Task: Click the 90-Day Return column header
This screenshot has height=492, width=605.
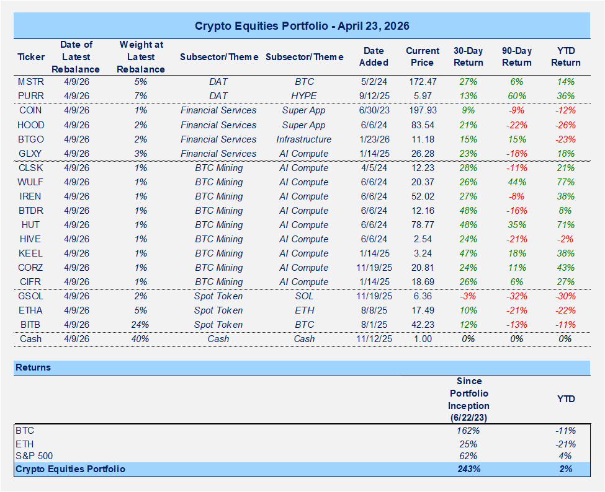Action: 516,57
